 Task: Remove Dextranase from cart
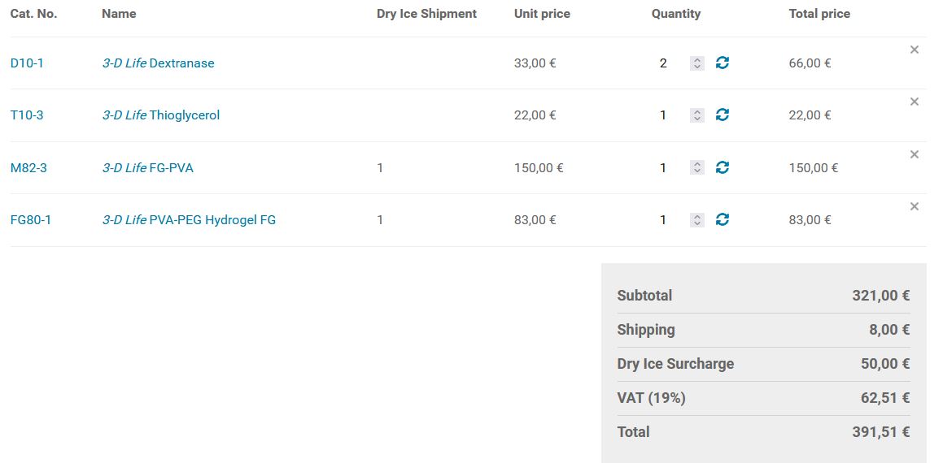[914, 50]
